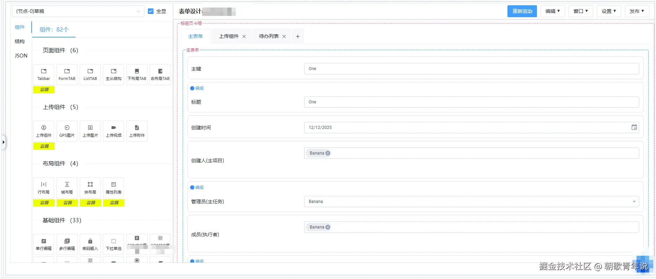Click the 上传组件 (5) section heading
656x279 pixels.
tap(60, 107)
